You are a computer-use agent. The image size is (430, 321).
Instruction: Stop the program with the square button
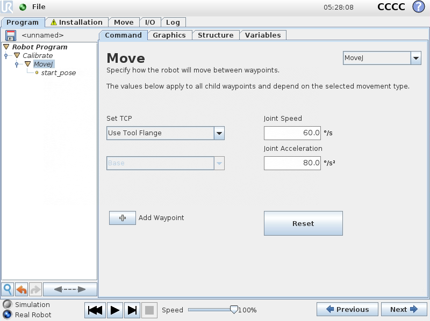pos(149,310)
